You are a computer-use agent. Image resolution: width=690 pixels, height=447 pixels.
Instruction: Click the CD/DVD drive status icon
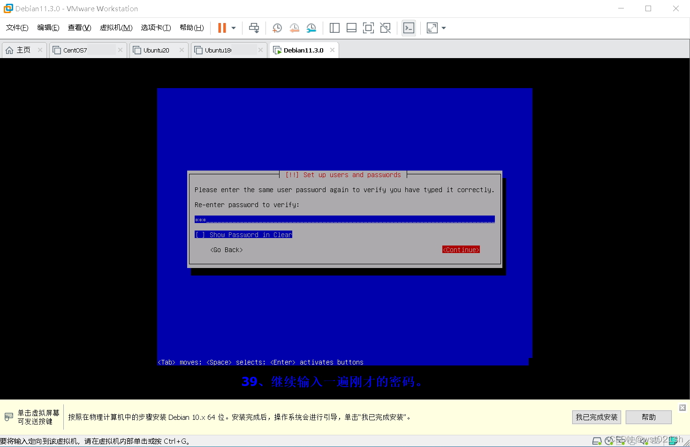click(x=609, y=441)
